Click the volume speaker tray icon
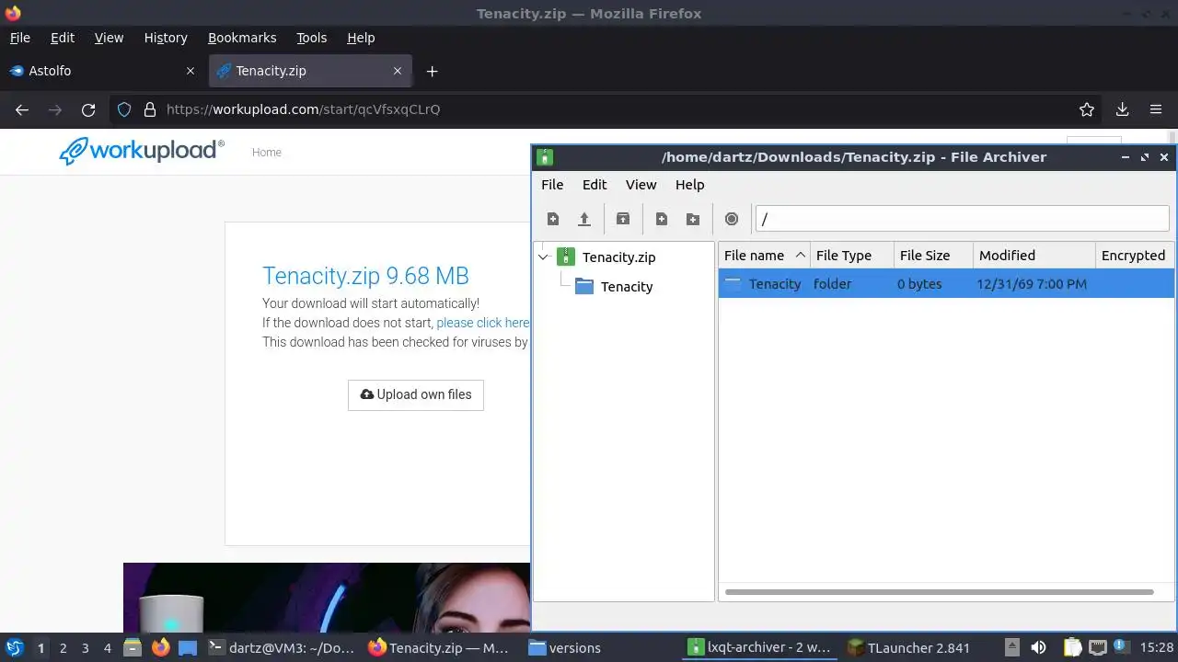The width and height of the screenshot is (1178, 662). click(x=1038, y=647)
